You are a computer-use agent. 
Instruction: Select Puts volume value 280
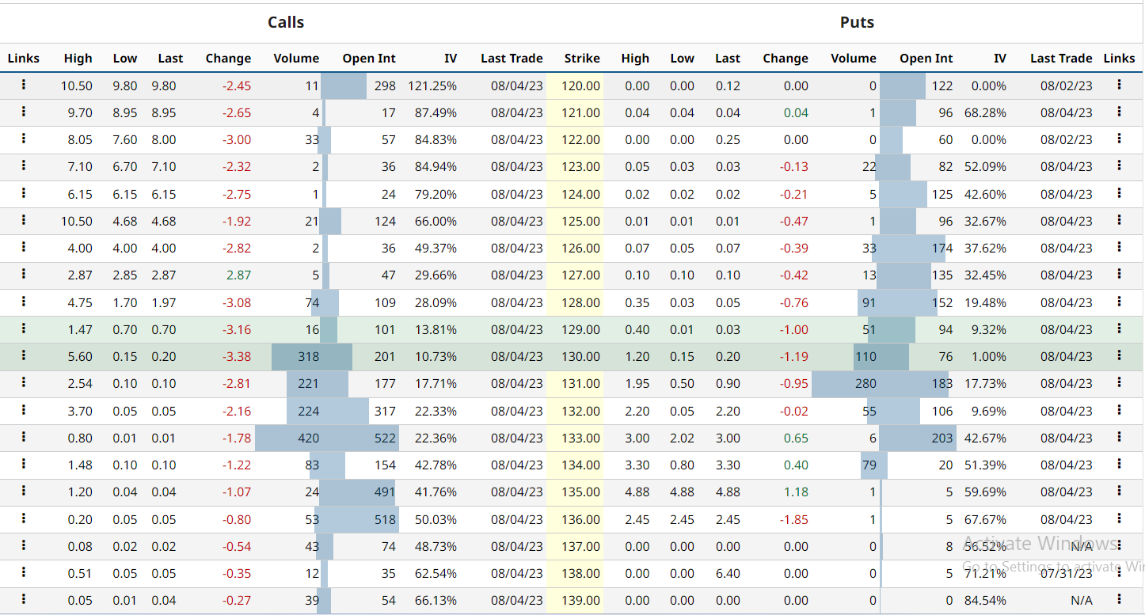865,383
